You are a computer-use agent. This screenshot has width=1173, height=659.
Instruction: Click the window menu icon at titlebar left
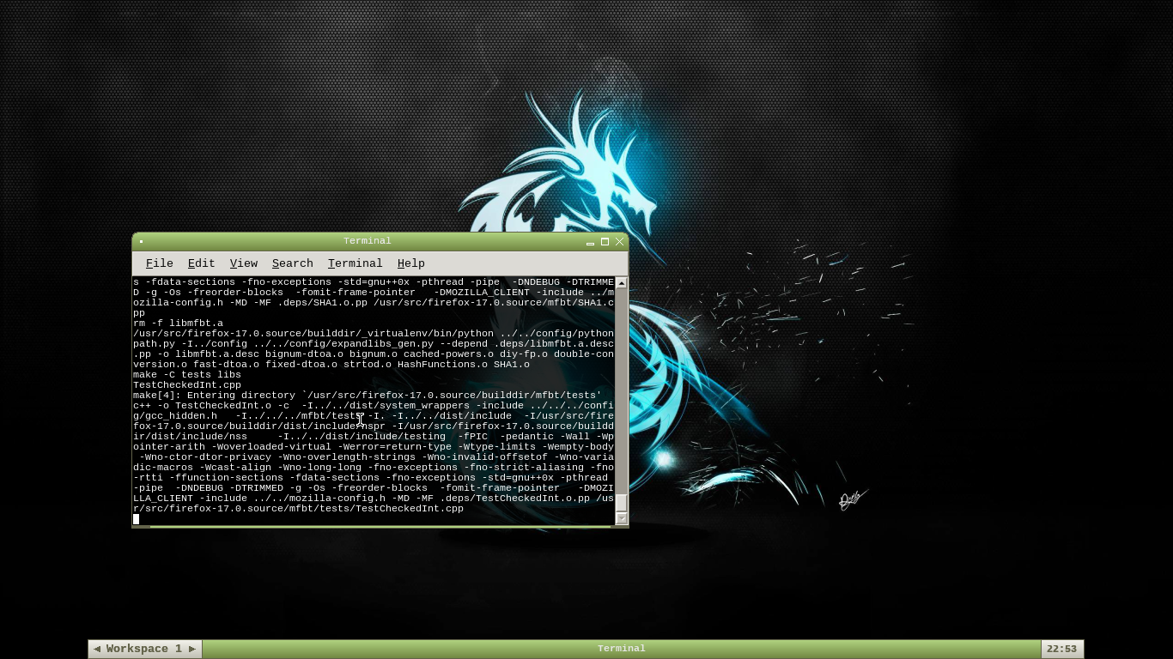(141, 241)
